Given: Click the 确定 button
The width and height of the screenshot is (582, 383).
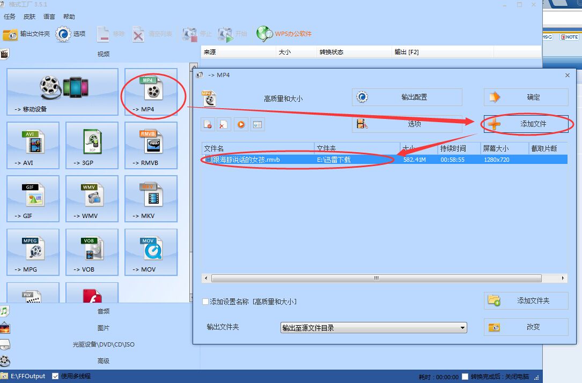Looking at the screenshot, I should click(x=526, y=97).
